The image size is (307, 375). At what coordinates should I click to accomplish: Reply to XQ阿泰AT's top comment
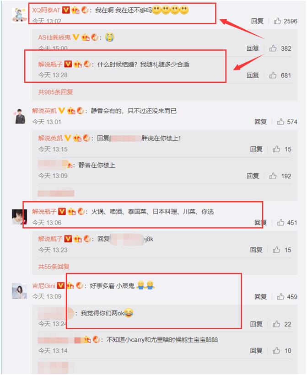pos(257,21)
